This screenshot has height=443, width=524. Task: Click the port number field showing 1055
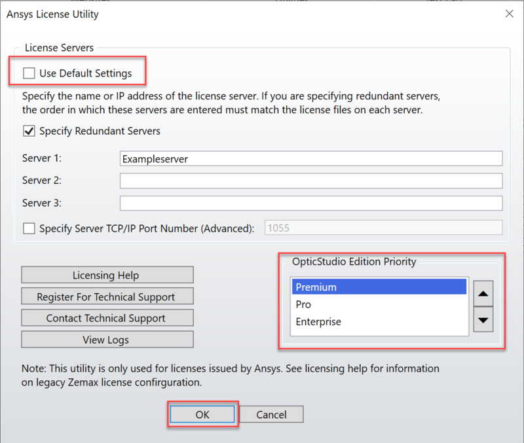[x=383, y=228]
